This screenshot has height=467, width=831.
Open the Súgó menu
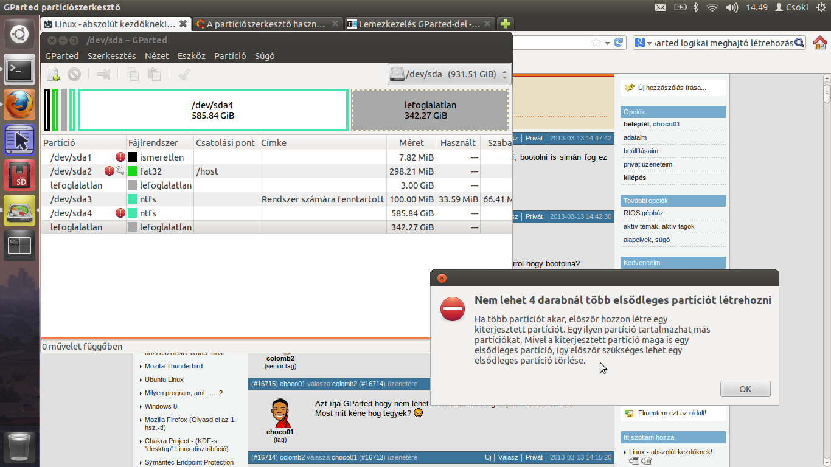[265, 55]
